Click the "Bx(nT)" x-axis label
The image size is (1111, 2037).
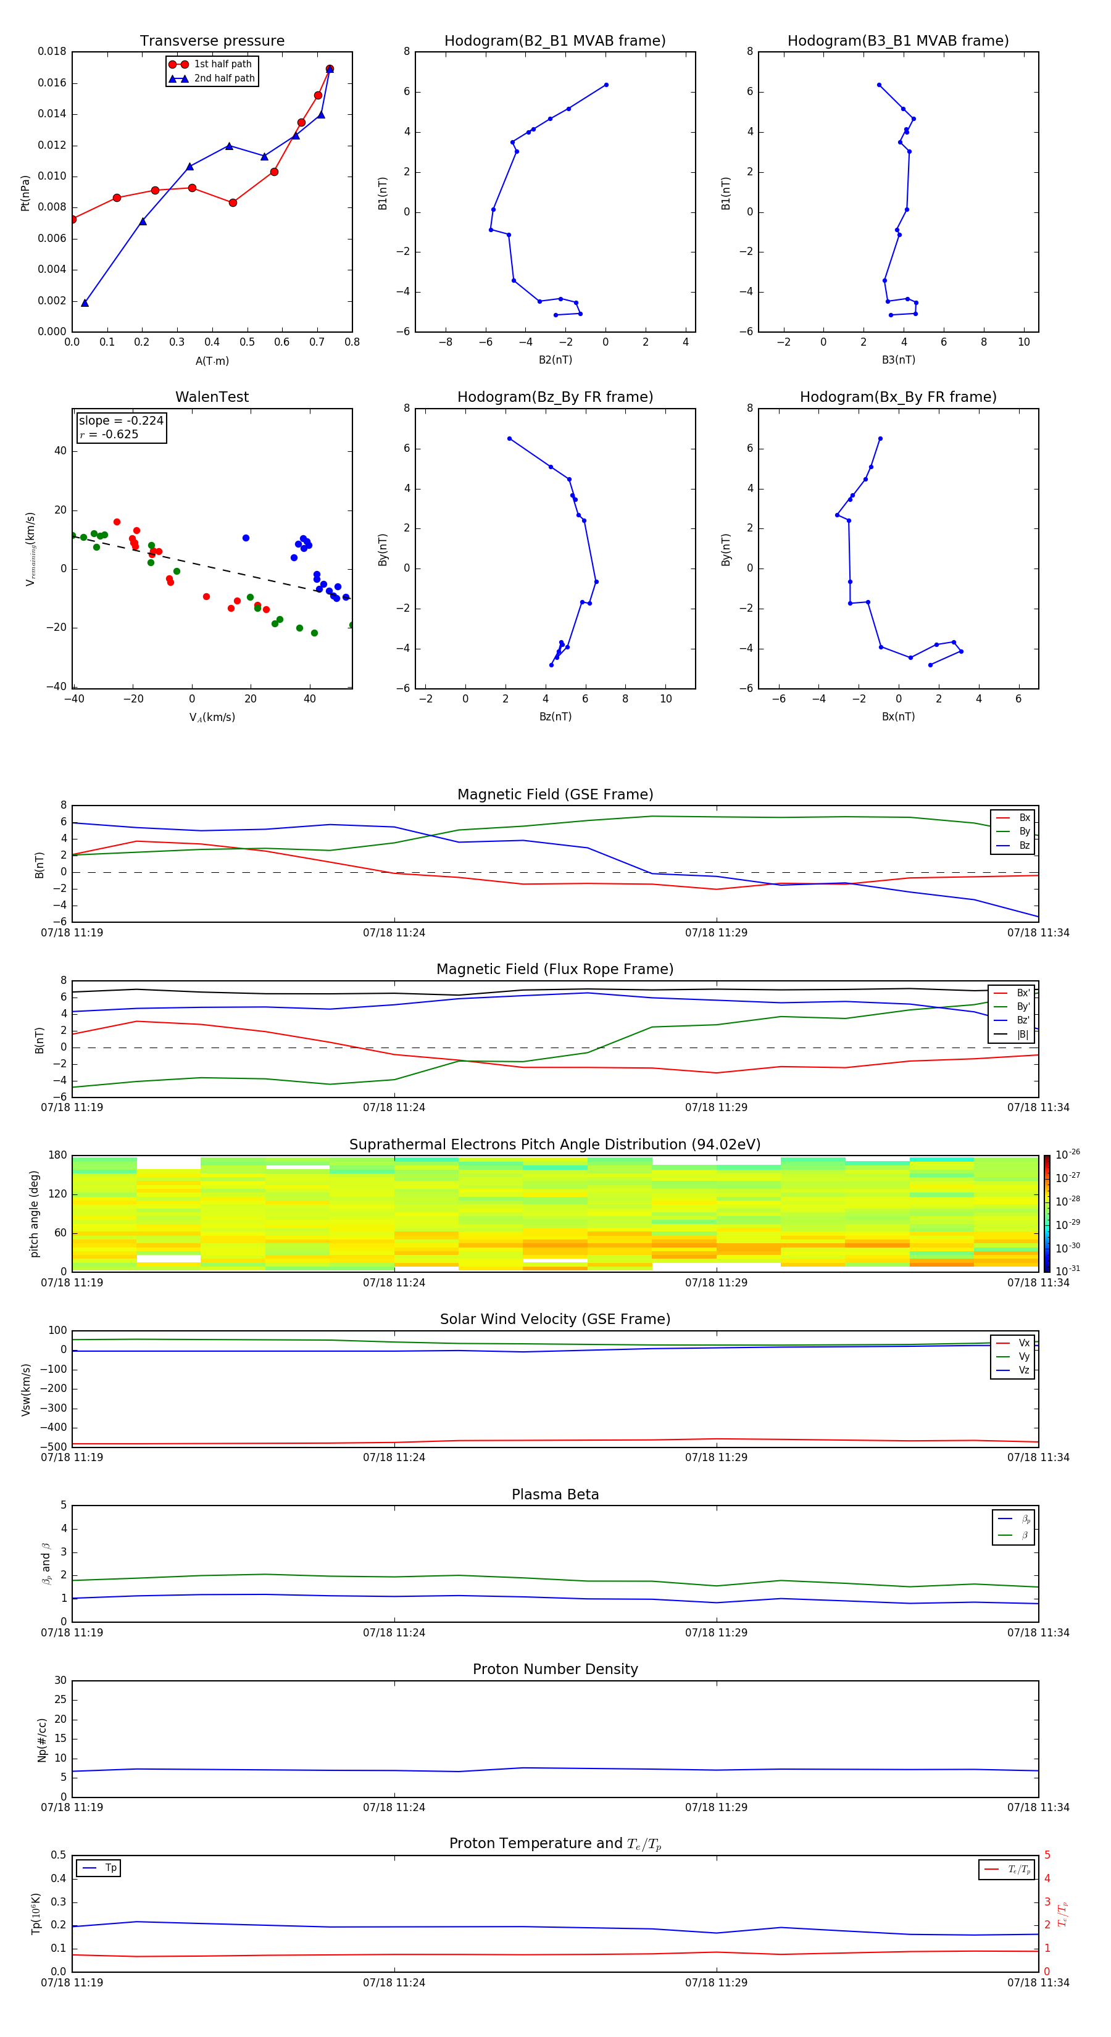(898, 717)
